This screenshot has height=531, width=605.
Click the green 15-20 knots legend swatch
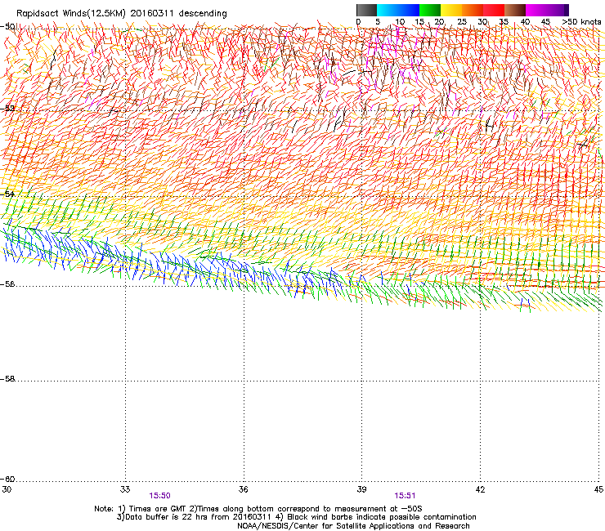430,10
